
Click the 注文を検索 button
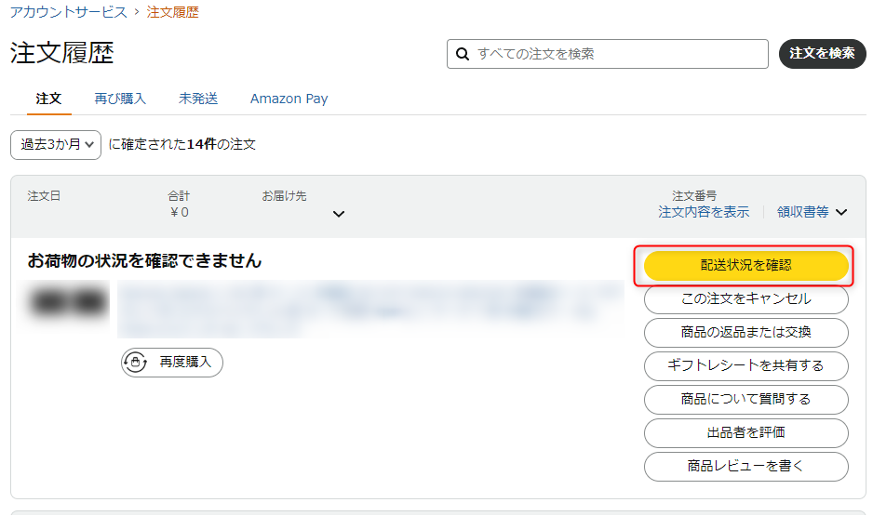[822, 54]
